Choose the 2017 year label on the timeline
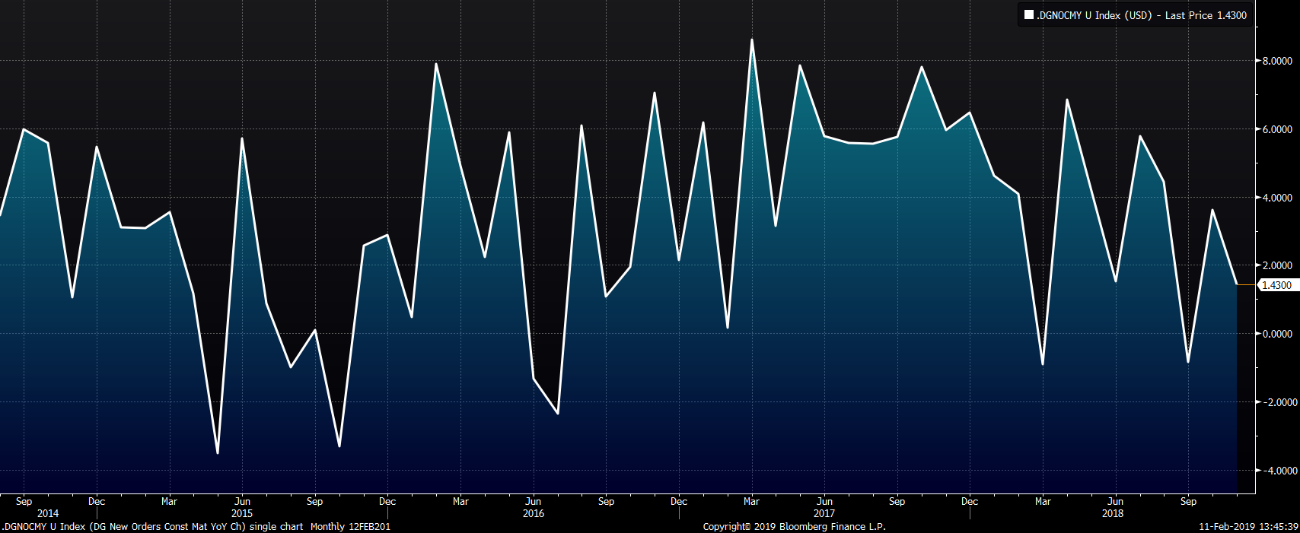This screenshot has width=1300, height=533. click(824, 513)
